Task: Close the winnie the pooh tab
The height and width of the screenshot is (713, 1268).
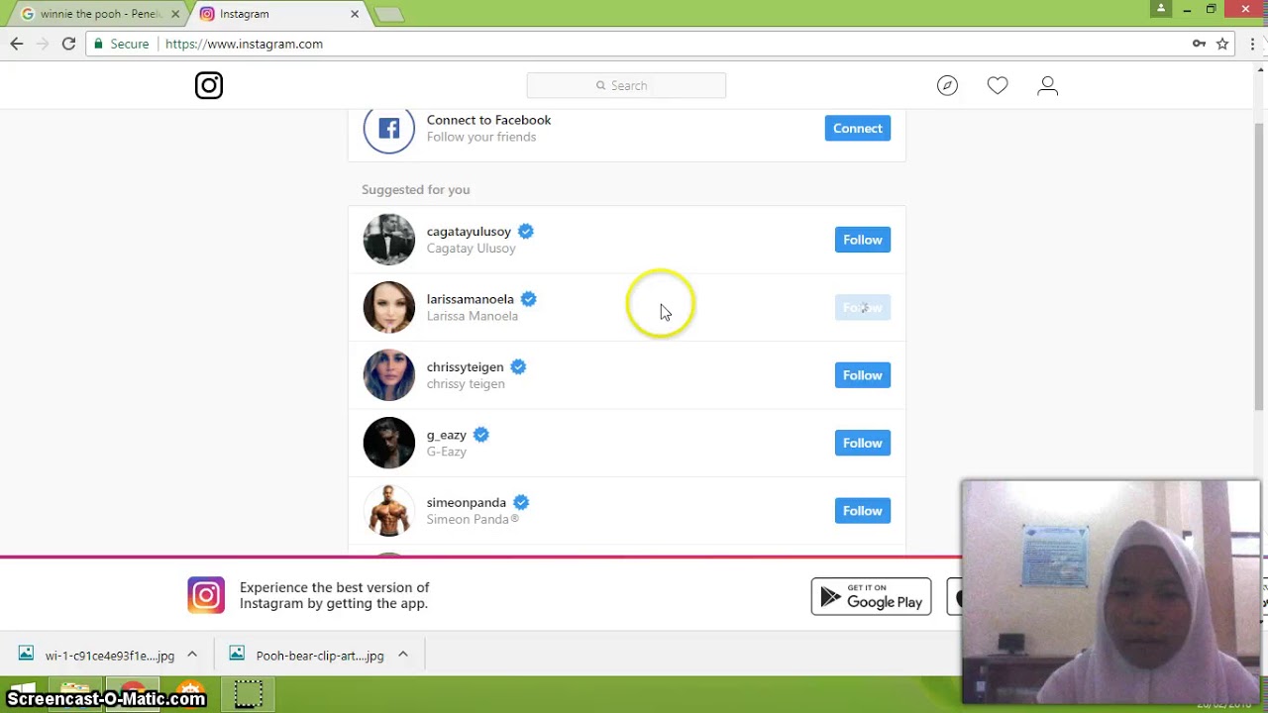Action: [x=175, y=14]
